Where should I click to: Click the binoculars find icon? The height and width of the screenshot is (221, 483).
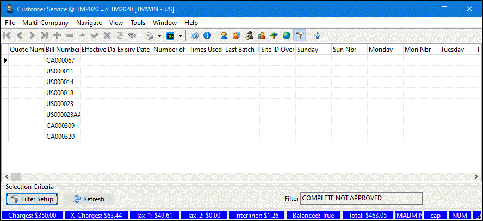point(132,36)
